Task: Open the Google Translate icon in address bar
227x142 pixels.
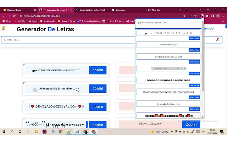Action: (185, 16)
